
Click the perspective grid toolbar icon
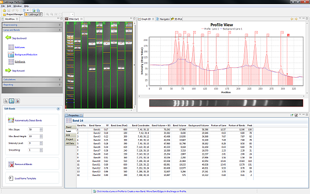click(24, 10)
